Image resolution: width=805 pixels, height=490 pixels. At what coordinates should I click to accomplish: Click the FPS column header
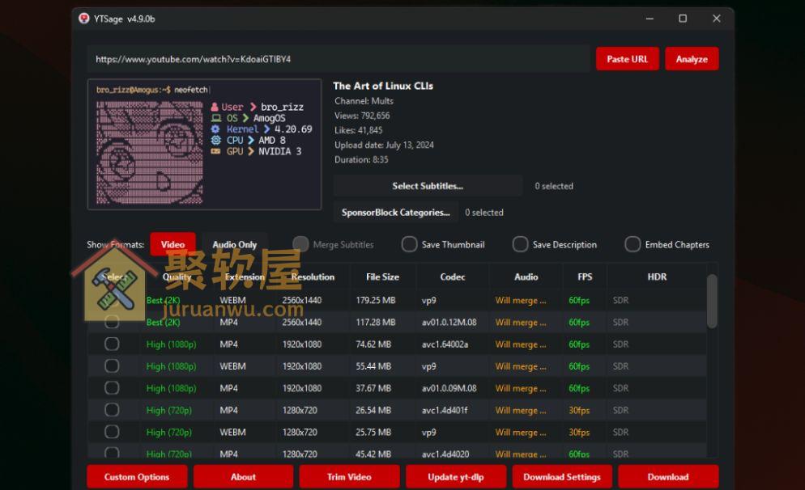[585, 277]
